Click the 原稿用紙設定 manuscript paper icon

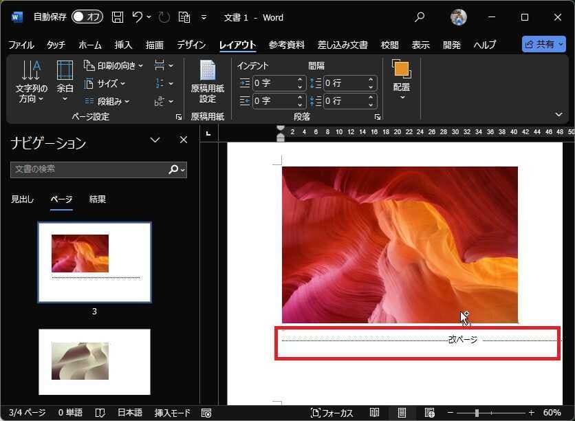pyautogui.click(x=207, y=81)
